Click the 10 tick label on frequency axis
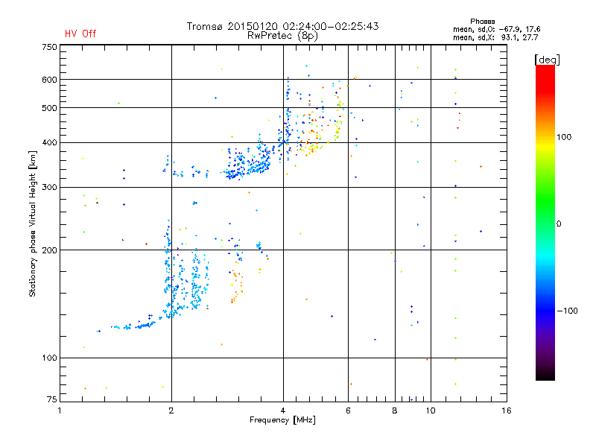 (431, 411)
